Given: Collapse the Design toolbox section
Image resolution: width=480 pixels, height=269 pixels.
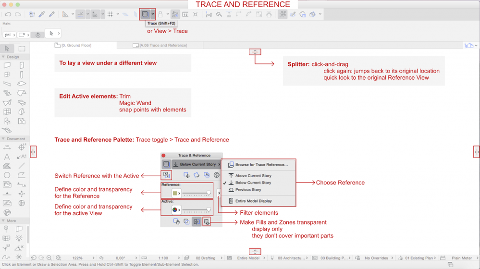Looking at the screenshot, I should pyautogui.click(x=3, y=57).
